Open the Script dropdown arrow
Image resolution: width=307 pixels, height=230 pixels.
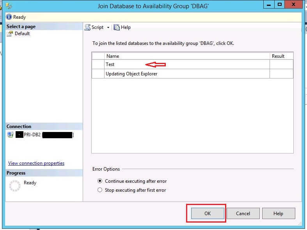pos(108,27)
